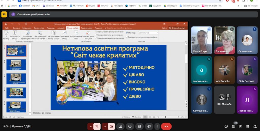This screenshot has height=131, width=260.
Task: Open the Ще 21 особа participants tile
Action: pos(224,100)
